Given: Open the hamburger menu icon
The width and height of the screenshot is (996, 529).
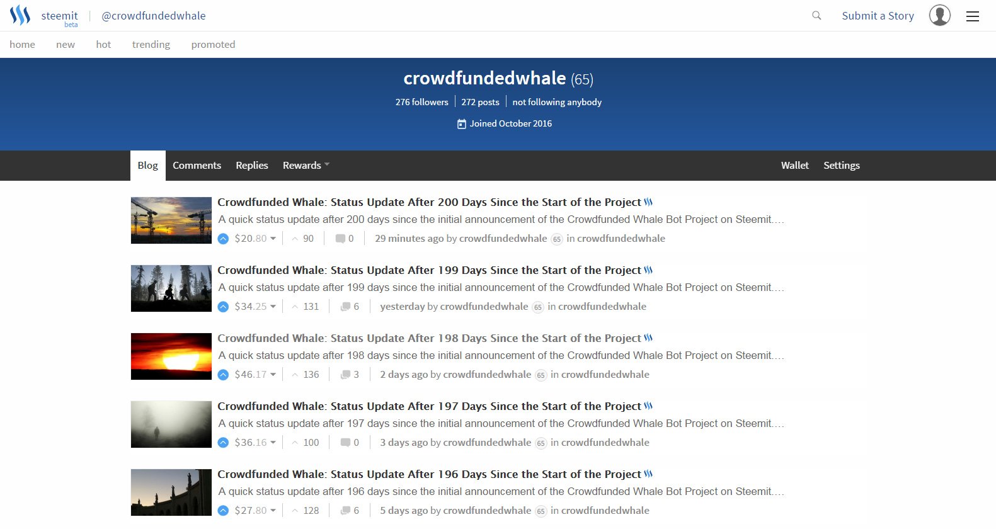Looking at the screenshot, I should tap(973, 16).
